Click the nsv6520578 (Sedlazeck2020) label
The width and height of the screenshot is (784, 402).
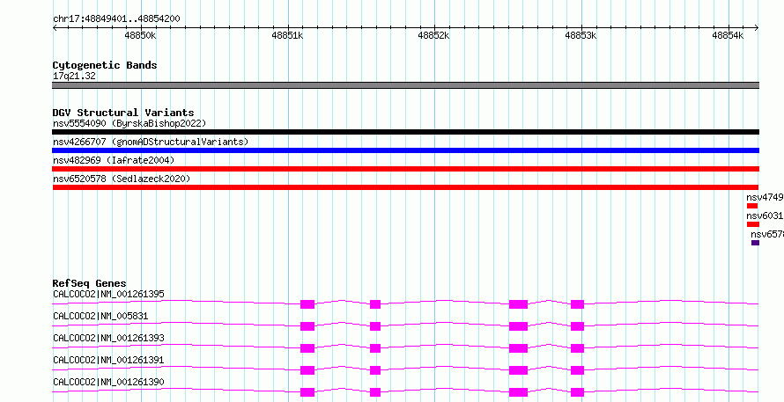point(122,179)
